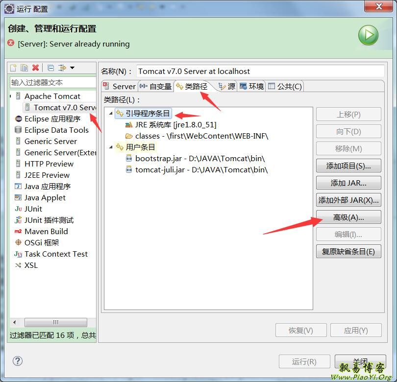Click the 输入过滤器文本 filter field
The image size is (397, 382).
tap(52, 82)
